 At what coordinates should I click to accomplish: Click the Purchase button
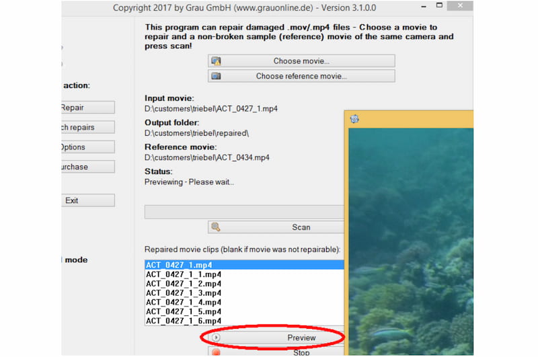(x=87, y=167)
